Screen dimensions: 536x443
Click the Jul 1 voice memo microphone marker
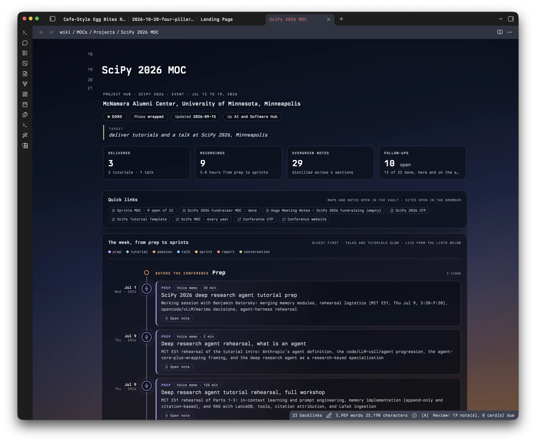147,288
